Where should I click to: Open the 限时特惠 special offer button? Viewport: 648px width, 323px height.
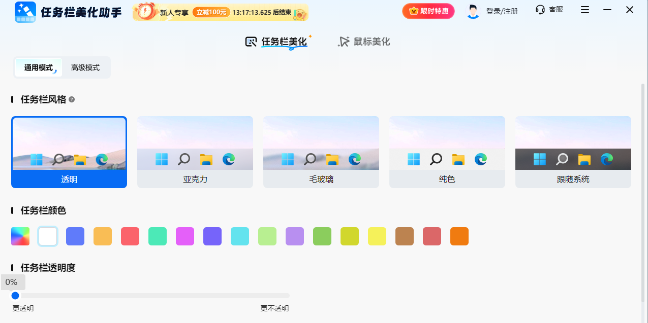click(428, 11)
